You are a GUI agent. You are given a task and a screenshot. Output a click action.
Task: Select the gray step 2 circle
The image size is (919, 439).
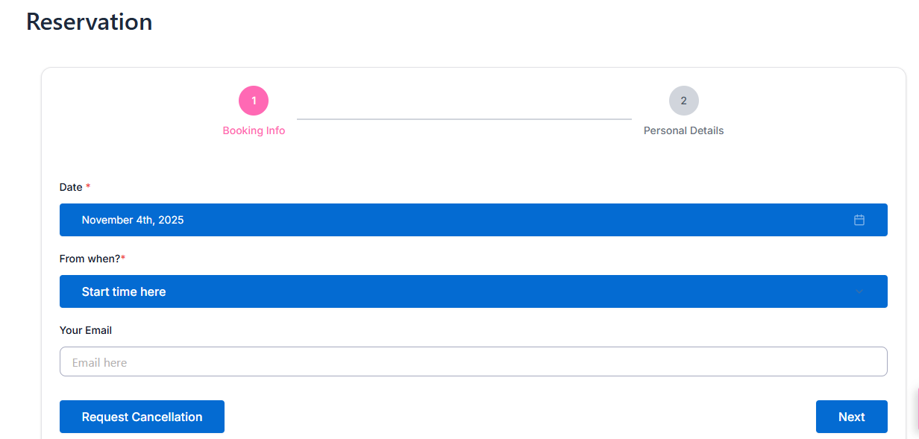683,101
